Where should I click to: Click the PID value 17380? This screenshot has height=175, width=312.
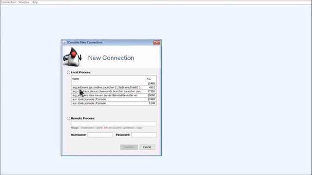(x=151, y=91)
